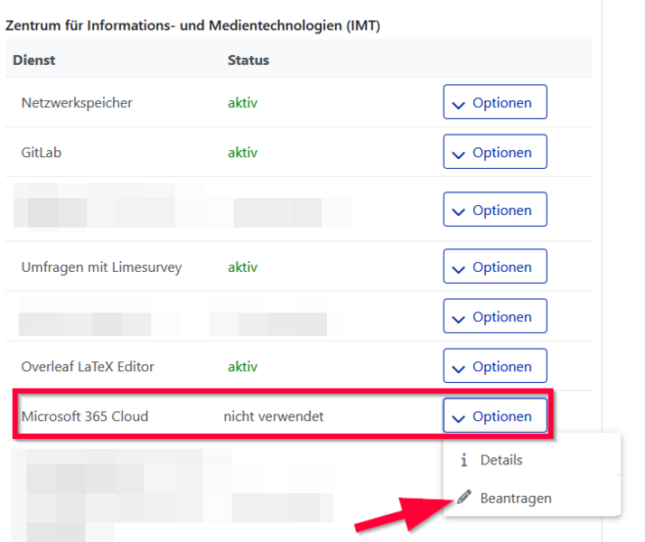Collapse the Microsoft 365 Cloud Optionen menu
Viewport: 645px width, 542px height.
click(495, 416)
